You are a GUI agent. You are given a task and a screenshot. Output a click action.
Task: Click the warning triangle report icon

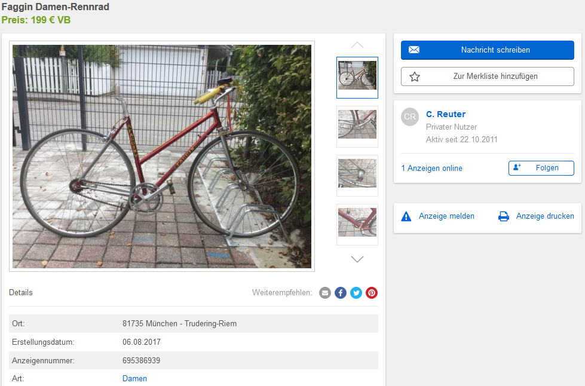406,216
